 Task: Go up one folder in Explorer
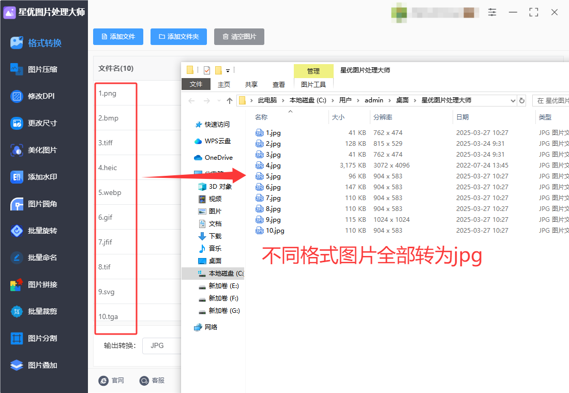(229, 100)
